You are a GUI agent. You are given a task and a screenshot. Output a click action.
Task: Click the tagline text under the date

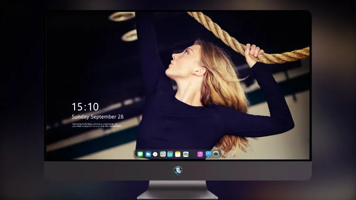click(x=96, y=125)
